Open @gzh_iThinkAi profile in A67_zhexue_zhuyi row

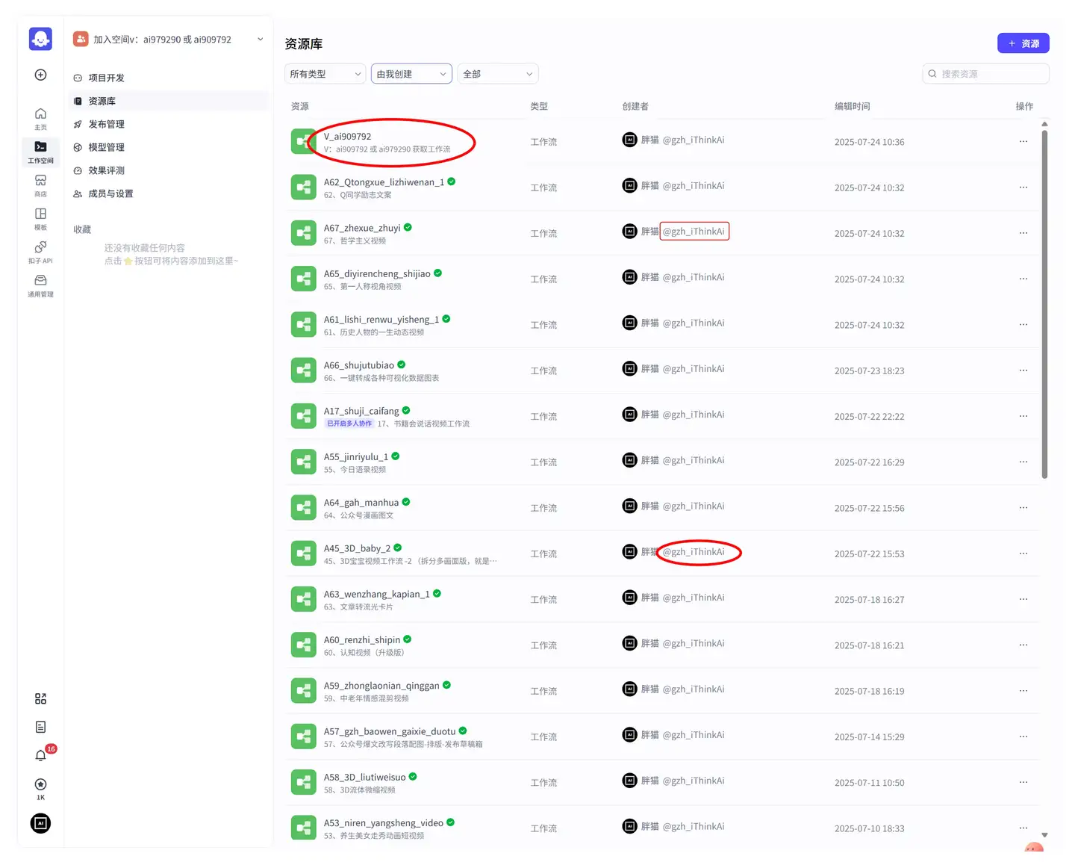694,231
